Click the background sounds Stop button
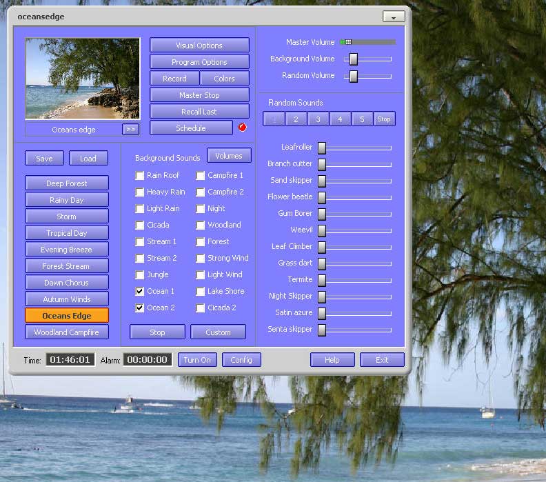The width and height of the screenshot is (546, 482). coord(157,332)
